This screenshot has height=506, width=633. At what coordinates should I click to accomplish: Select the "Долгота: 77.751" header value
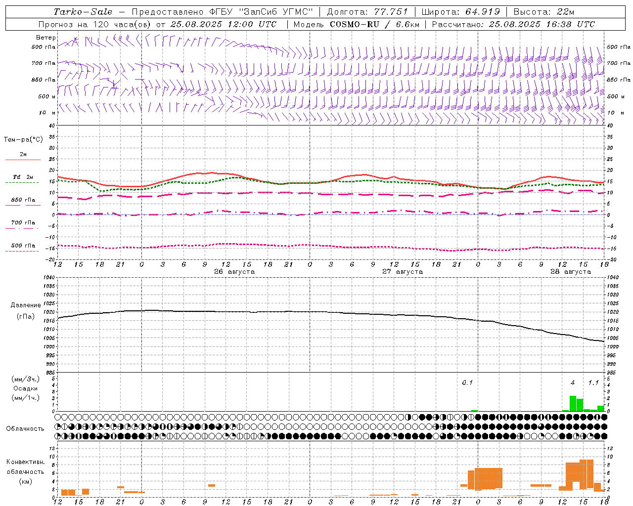click(x=367, y=12)
